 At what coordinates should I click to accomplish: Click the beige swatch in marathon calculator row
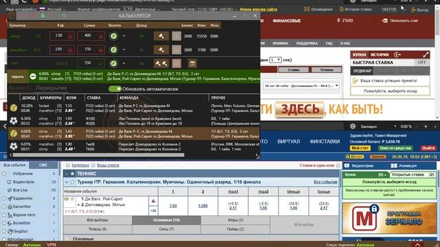(x=177, y=49)
